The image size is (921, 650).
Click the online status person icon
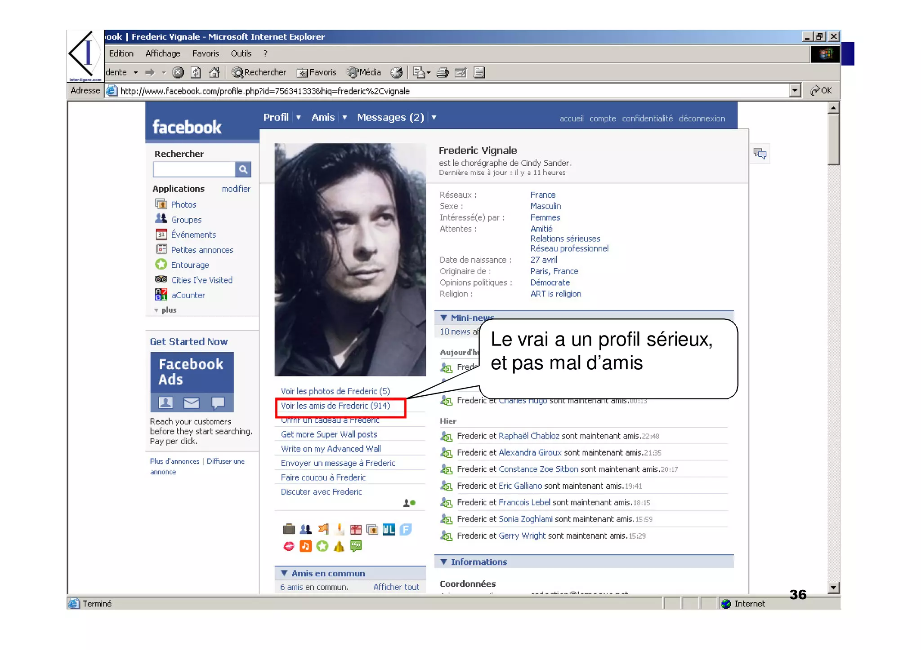click(x=409, y=503)
